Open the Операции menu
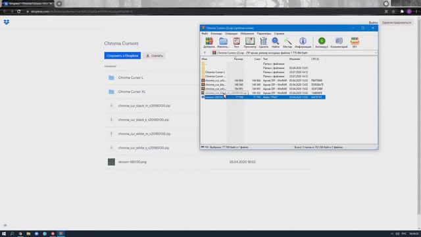This screenshot has height=237, width=421. 231,34
